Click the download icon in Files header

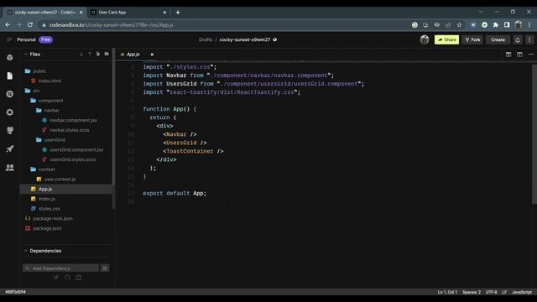coord(81,54)
